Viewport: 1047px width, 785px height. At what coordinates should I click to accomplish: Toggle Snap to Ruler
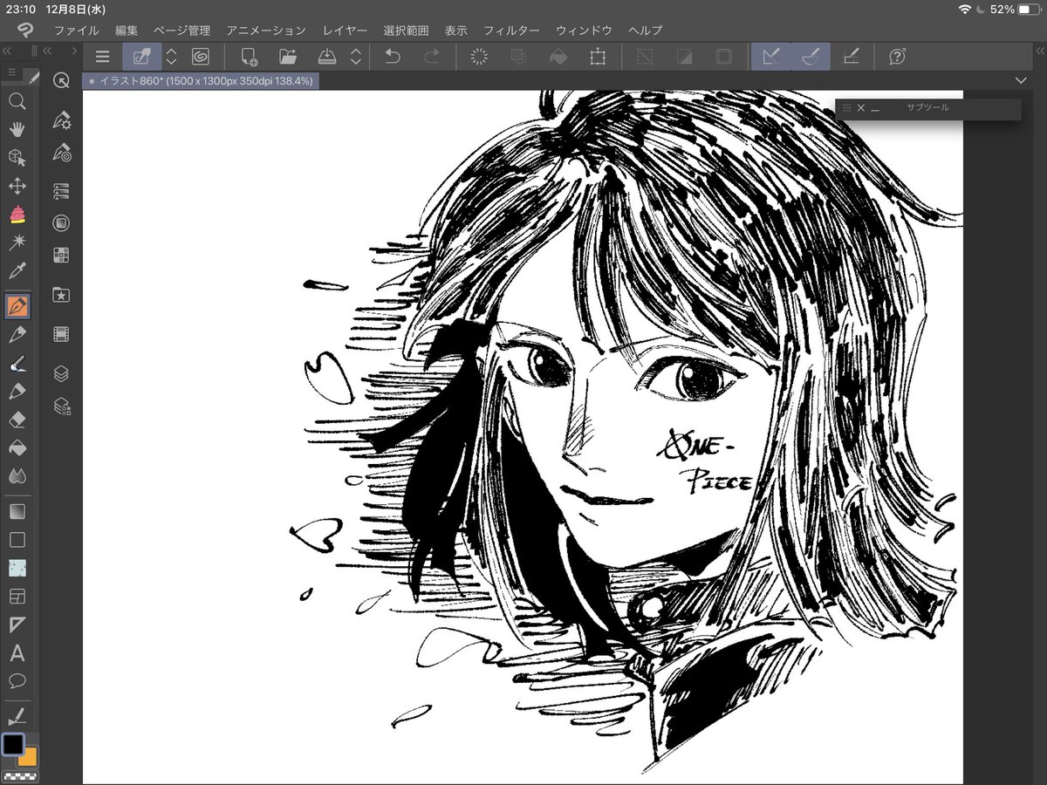coord(771,57)
